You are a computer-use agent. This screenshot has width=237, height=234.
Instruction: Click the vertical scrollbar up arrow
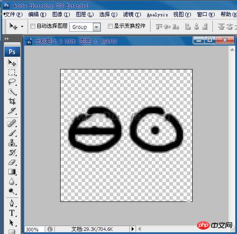232,50
